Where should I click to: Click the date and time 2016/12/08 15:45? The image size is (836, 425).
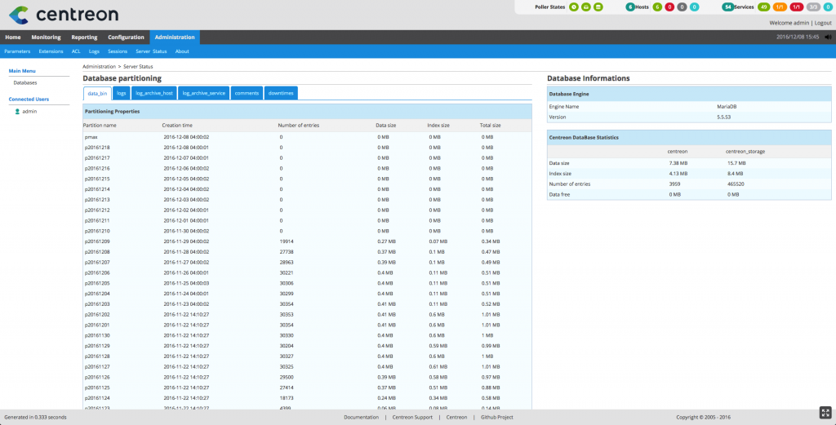click(x=798, y=38)
